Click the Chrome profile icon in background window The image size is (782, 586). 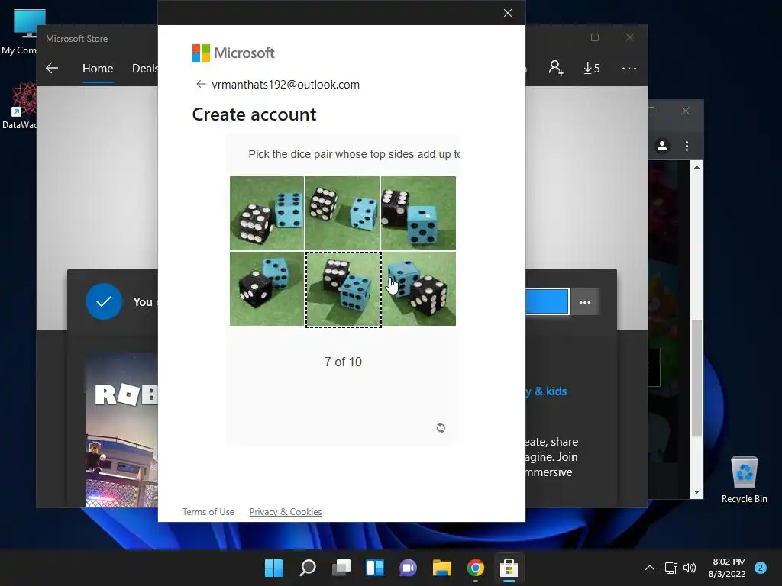point(662,146)
